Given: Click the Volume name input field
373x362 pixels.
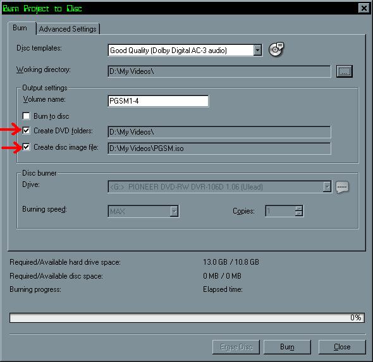Looking at the screenshot, I should 158,101.
